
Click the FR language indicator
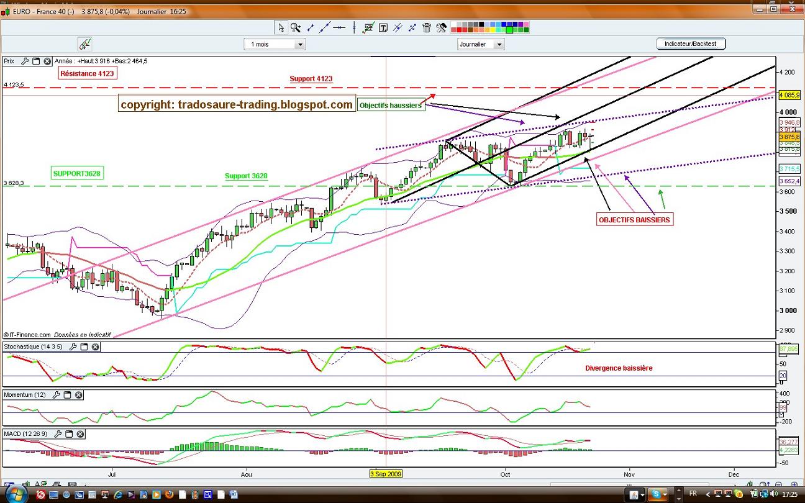[693, 494]
